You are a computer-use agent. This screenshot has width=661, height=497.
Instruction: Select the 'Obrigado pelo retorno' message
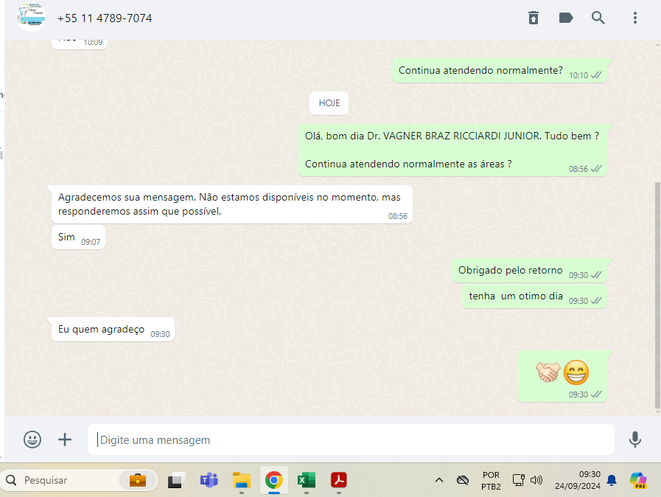click(x=530, y=271)
